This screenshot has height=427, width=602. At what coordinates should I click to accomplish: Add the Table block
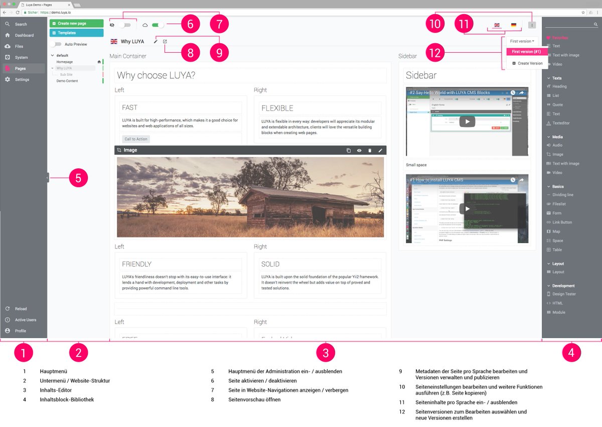tap(557, 250)
